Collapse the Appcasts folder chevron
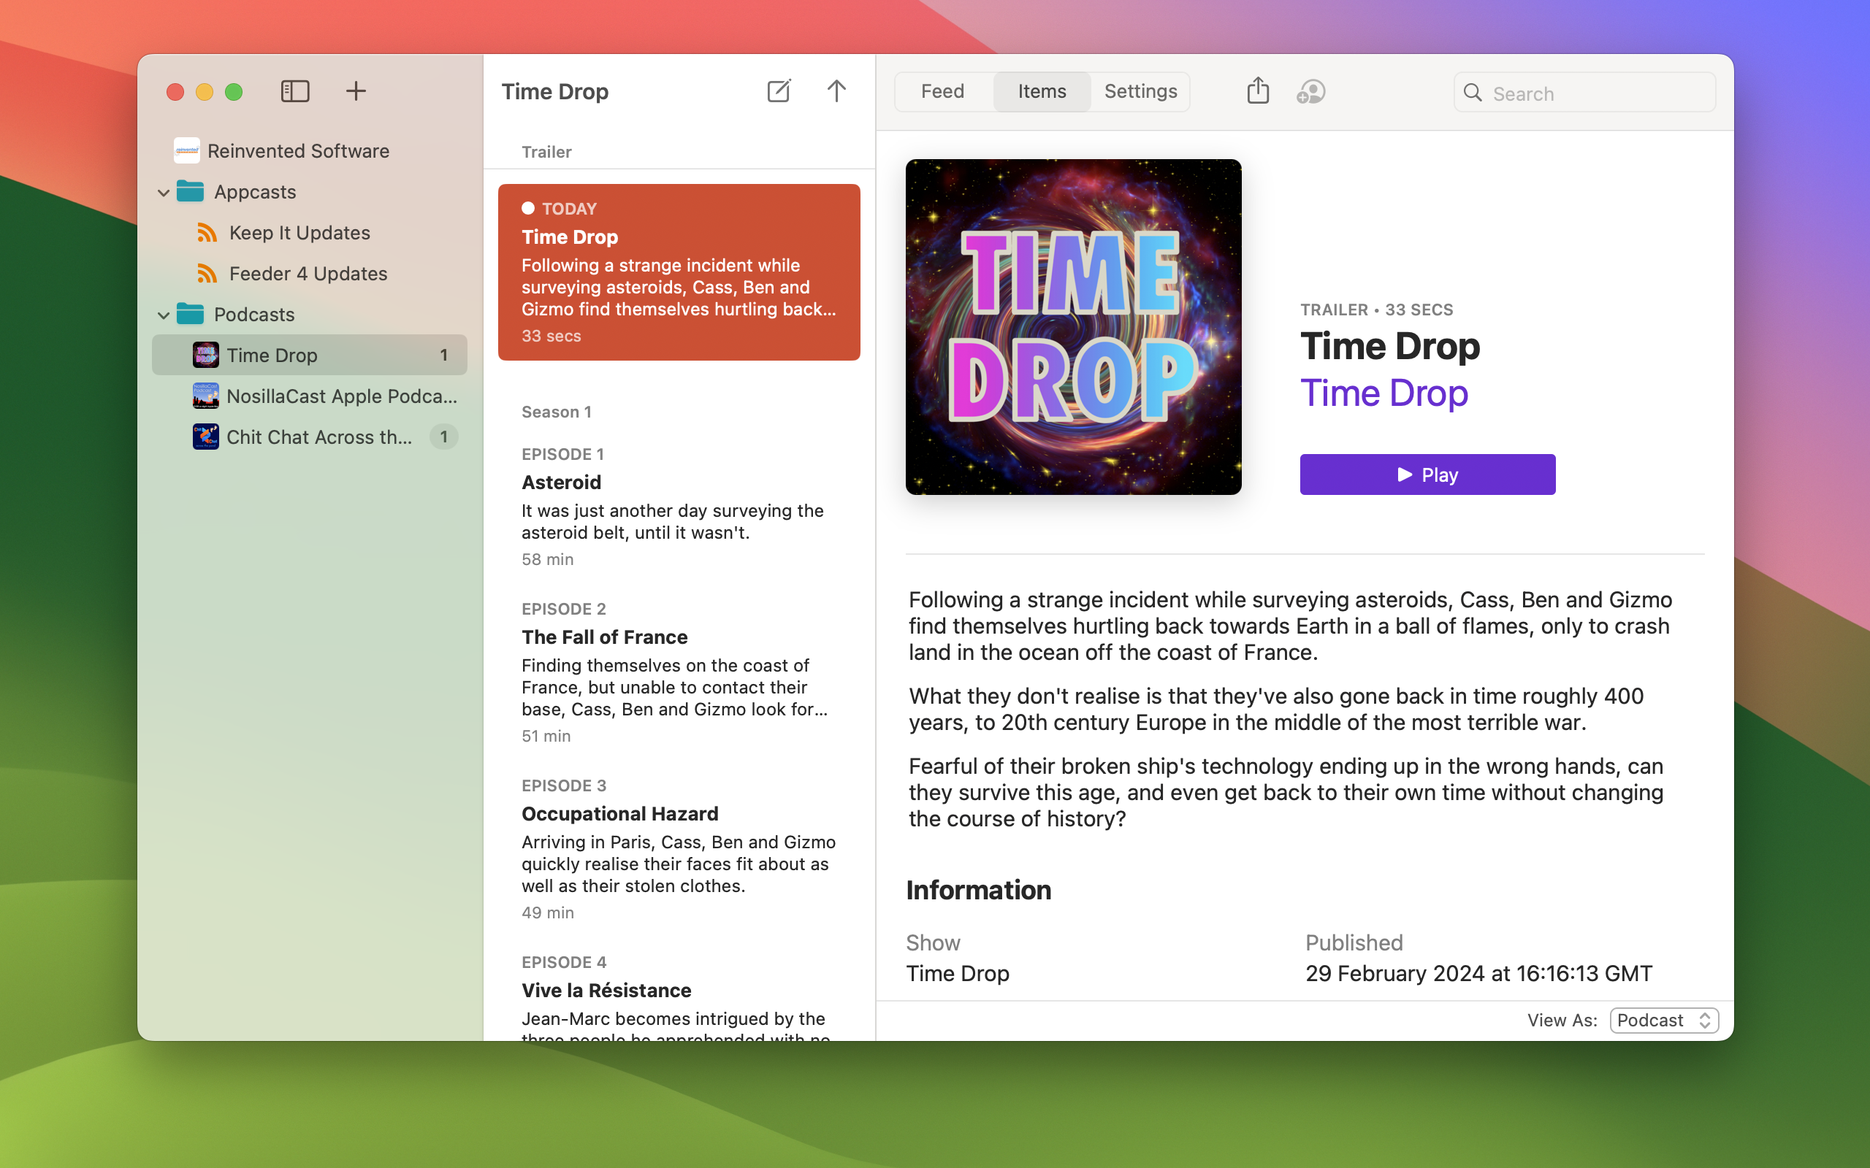 coord(163,192)
